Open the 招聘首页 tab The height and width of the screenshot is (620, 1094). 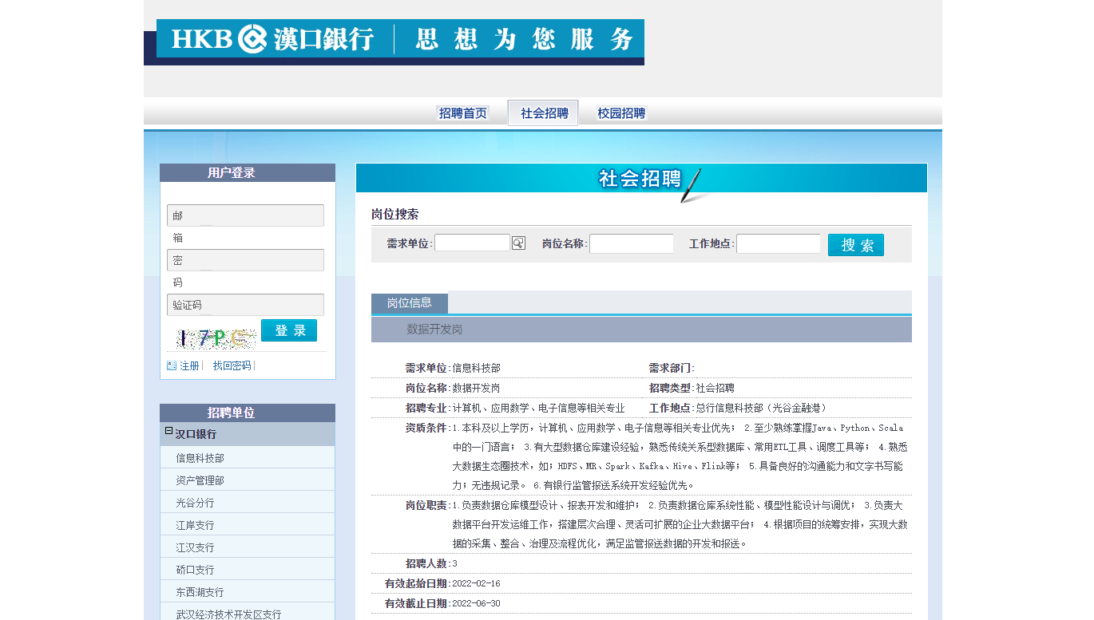(462, 113)
